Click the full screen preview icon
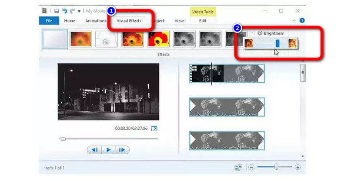This screenshot has height=181, width=348. click(x=154, y=129)
